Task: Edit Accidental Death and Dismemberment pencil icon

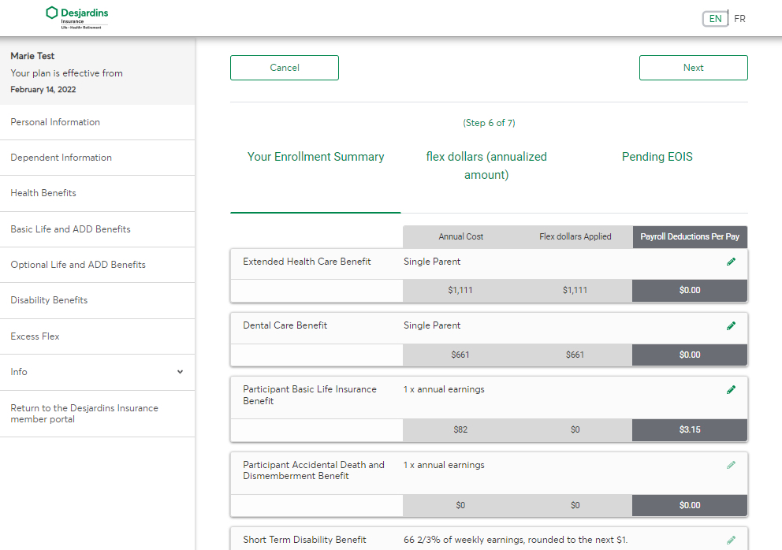Action: [x=731, y=464]
